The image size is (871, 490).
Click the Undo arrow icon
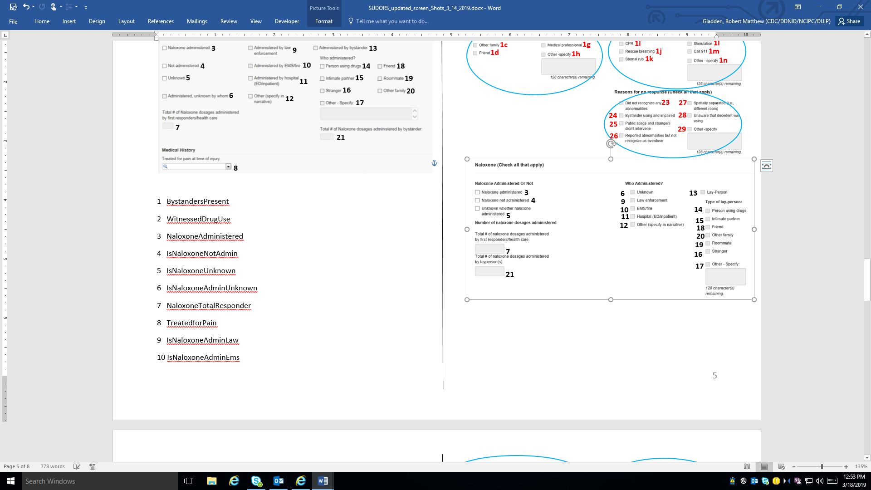coord(26,7)
